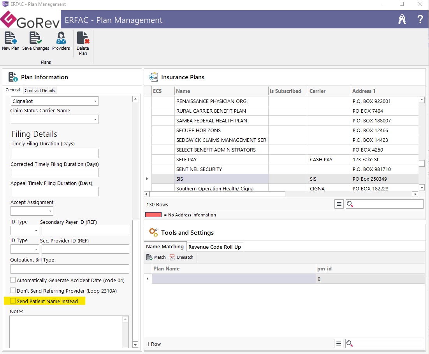Click the Appeal Timely Filing Duration field

[x=55, y=192]
